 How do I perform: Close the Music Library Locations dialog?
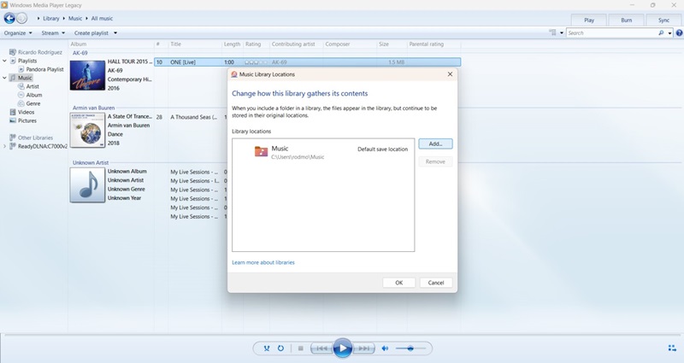coord(450,74)
